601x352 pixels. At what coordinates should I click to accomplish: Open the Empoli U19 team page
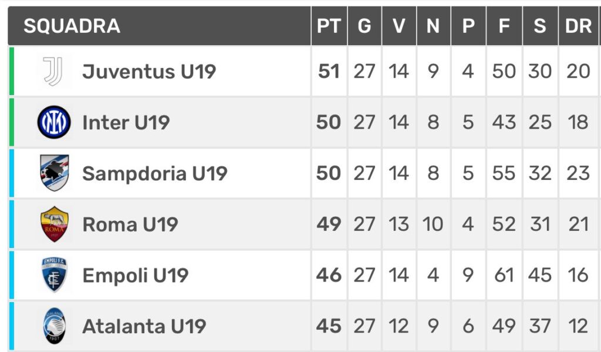tap(136, 276)
